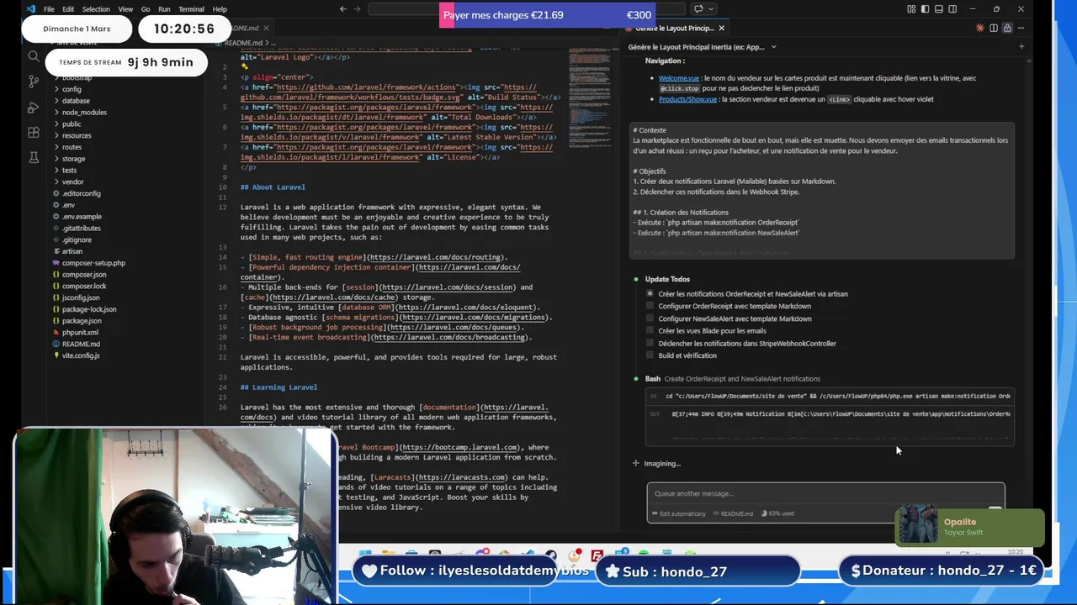The height and width of the screenshot is (605, 1077).
Task: Open the Run menu
Action: pyautogui.click(x=164, y=9)
